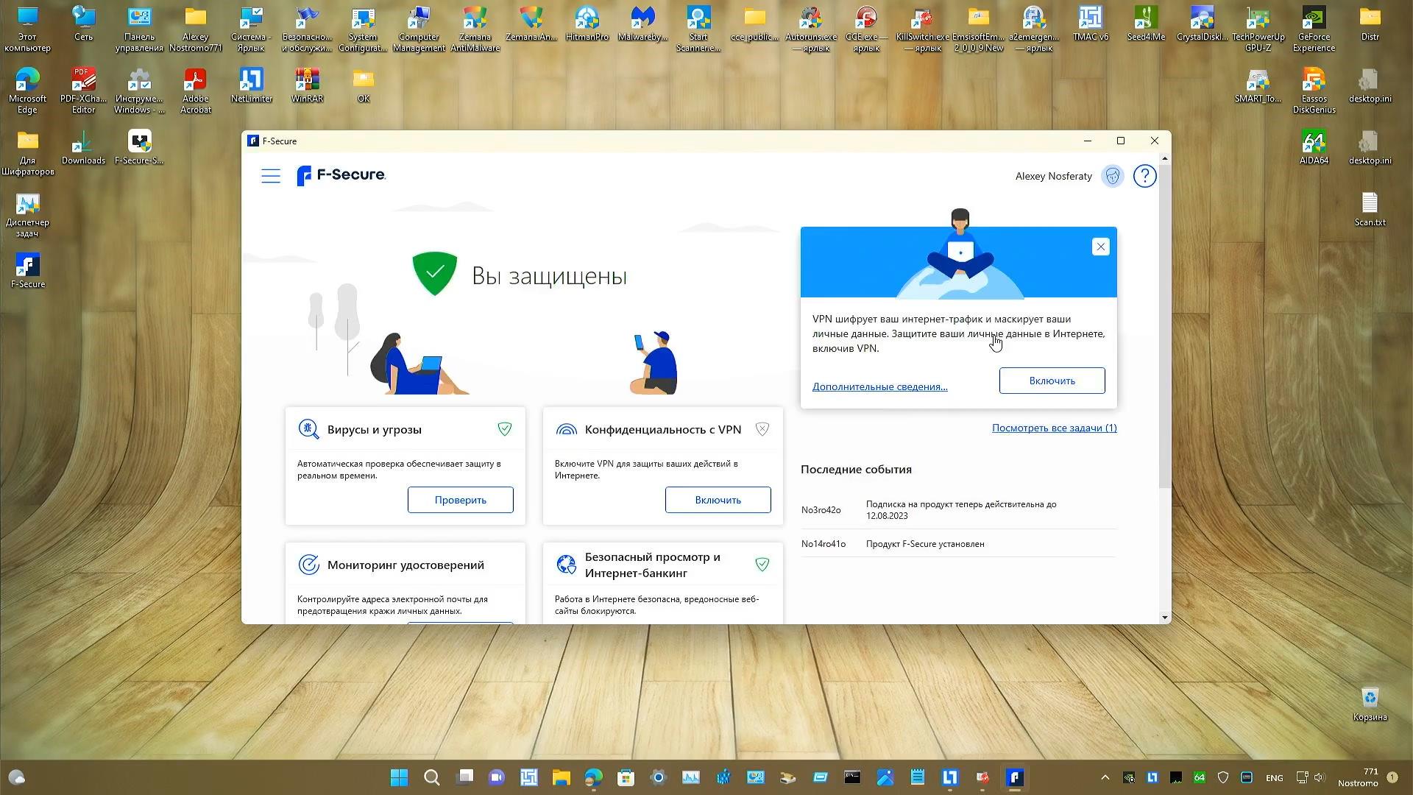Switch ENG language indicator in tray
This screenshot has height=795, width=1413.
(1274, 778)
